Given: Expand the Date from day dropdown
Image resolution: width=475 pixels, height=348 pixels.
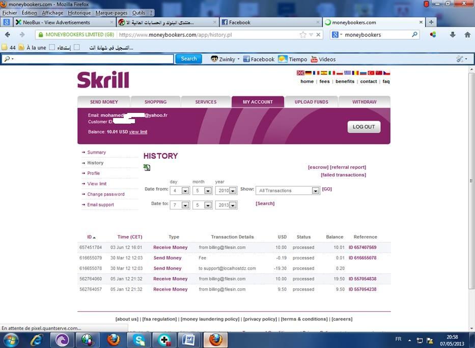Looking at the screenshot, I should click(185, 191).
